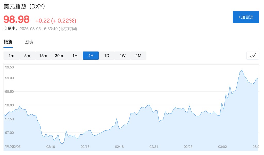Select the 1D daily timeframe
Image resolution: width=264 pixels, height=155 pixels.
[x=107, y=56]
